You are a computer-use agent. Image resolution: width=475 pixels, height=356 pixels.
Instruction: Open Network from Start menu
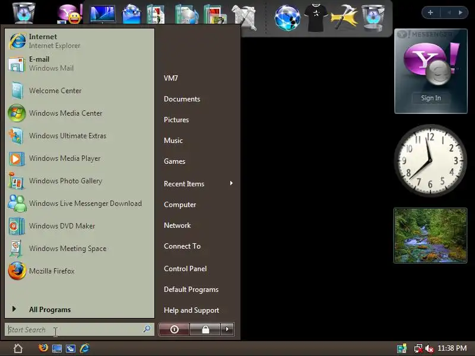[177, 225]
